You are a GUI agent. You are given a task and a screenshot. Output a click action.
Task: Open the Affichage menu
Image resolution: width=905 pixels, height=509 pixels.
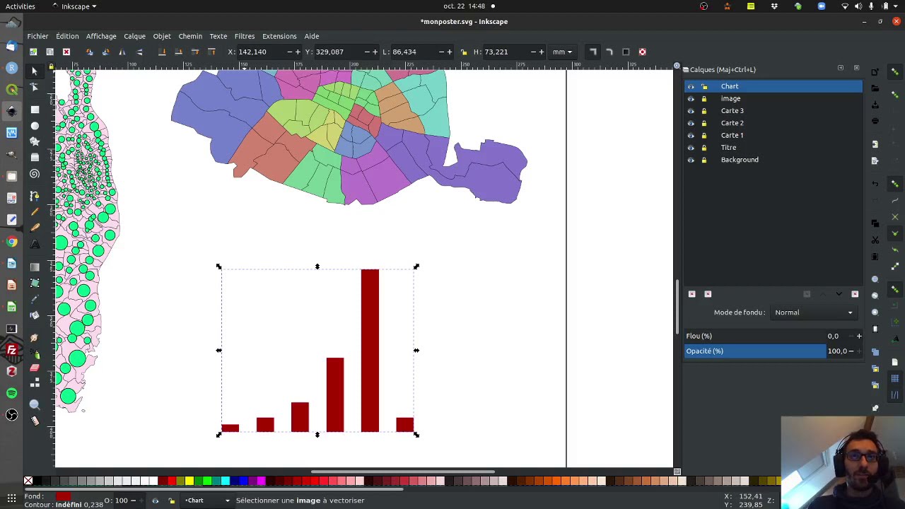(x=101, y=36)
